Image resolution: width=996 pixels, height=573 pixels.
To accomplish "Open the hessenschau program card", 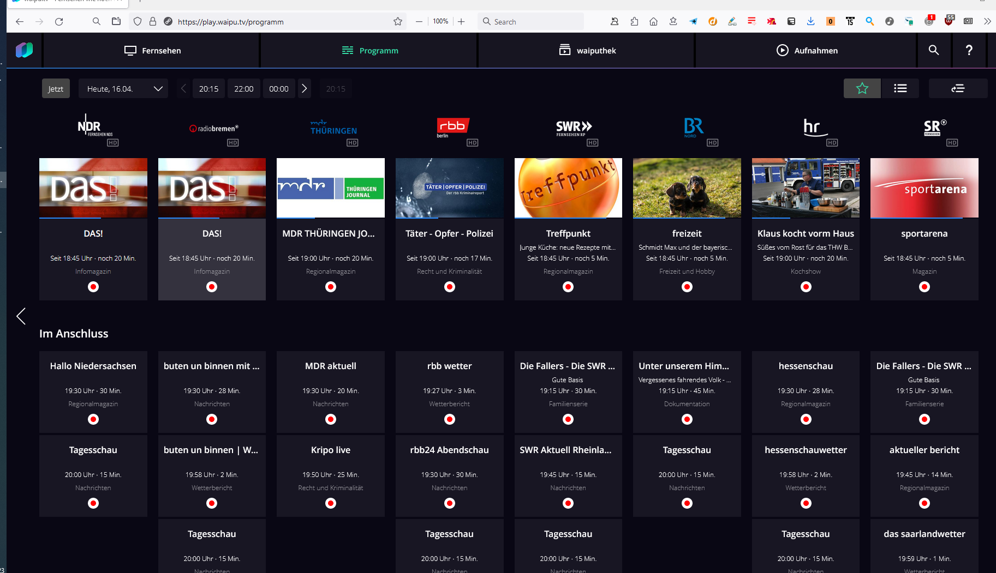I will click(x=806, y=391).
